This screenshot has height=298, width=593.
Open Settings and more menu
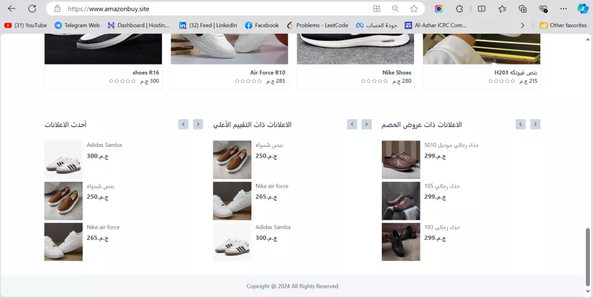point(563,9)
